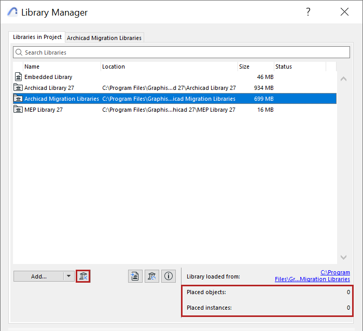
Task: Sort by the Status column header
Action: 300,67
